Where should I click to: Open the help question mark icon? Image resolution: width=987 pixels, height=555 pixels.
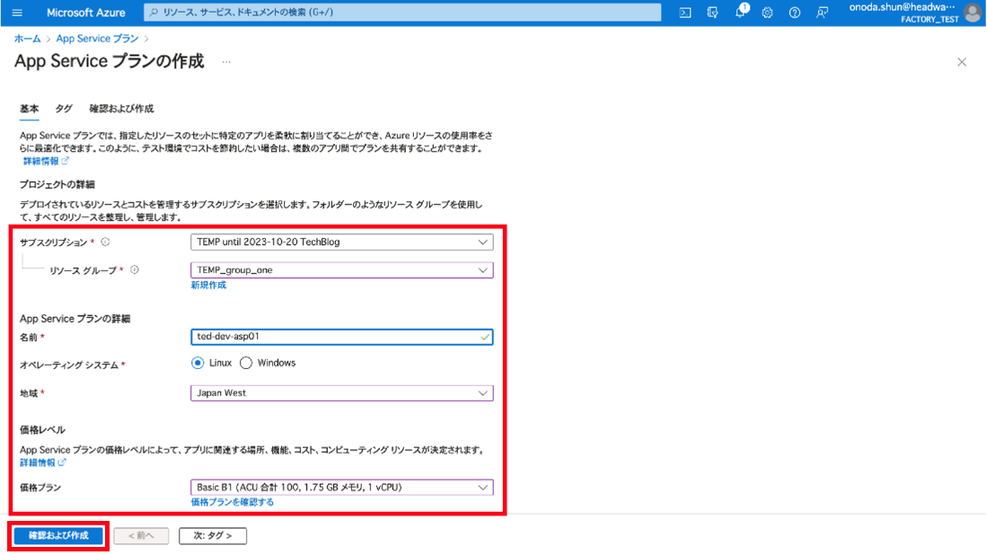795,13
